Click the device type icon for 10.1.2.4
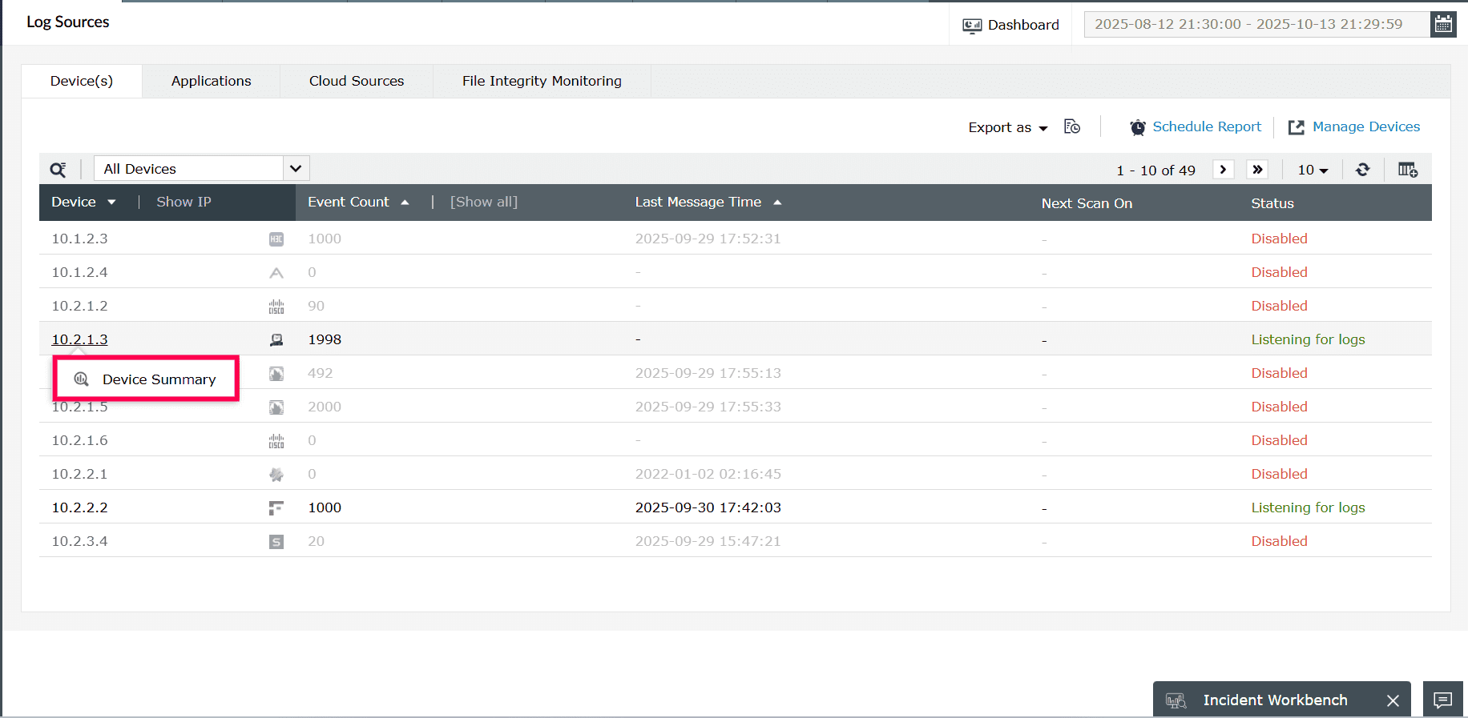 click(x=276, y=273)
